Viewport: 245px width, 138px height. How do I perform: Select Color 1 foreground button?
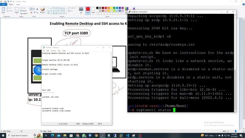tap(88, 11)
